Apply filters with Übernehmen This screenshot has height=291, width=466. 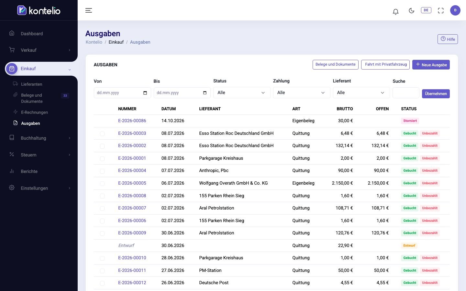436,93
